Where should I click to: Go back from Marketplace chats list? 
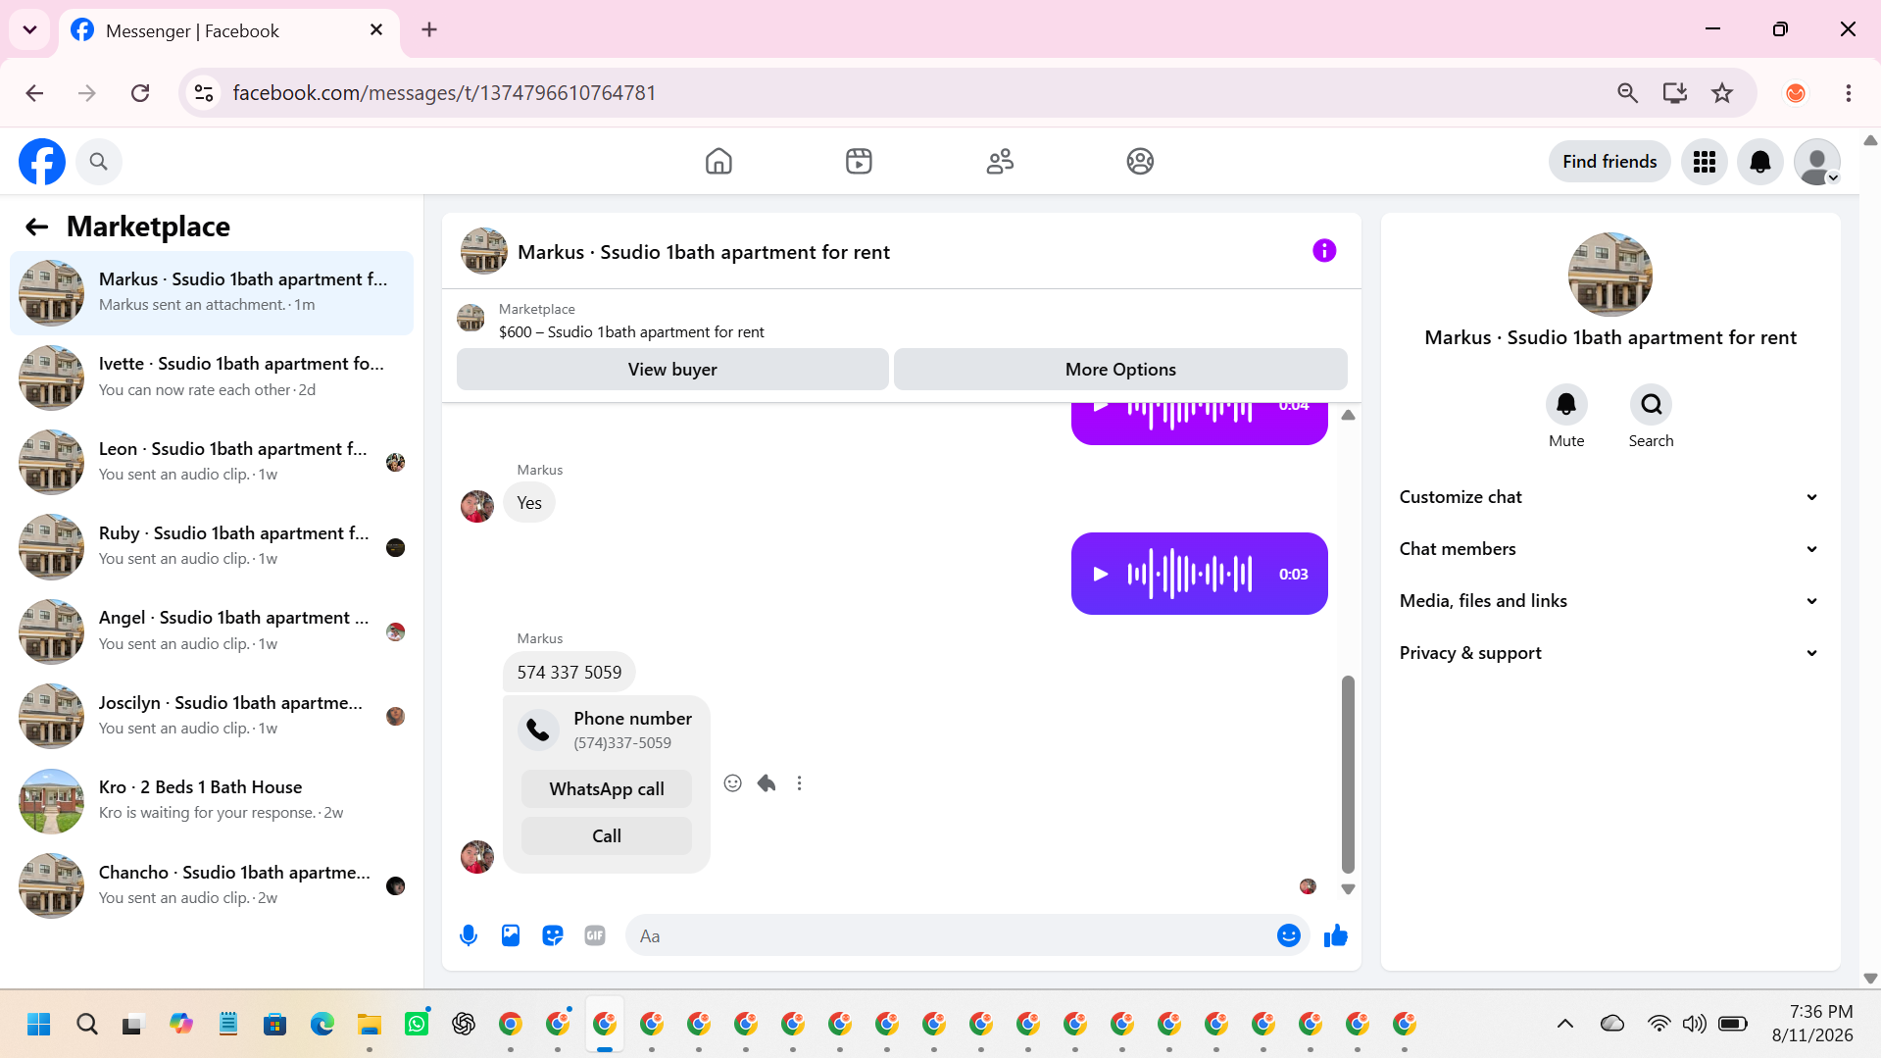click(37, 227)
